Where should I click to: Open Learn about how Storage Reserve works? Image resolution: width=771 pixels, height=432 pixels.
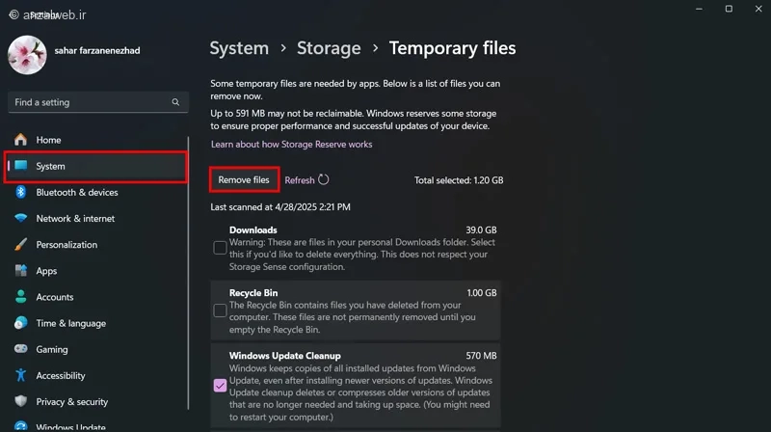pos(291,145)
